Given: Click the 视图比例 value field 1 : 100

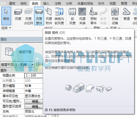Looking at the screenshot, I should click(x=34, y=76).
